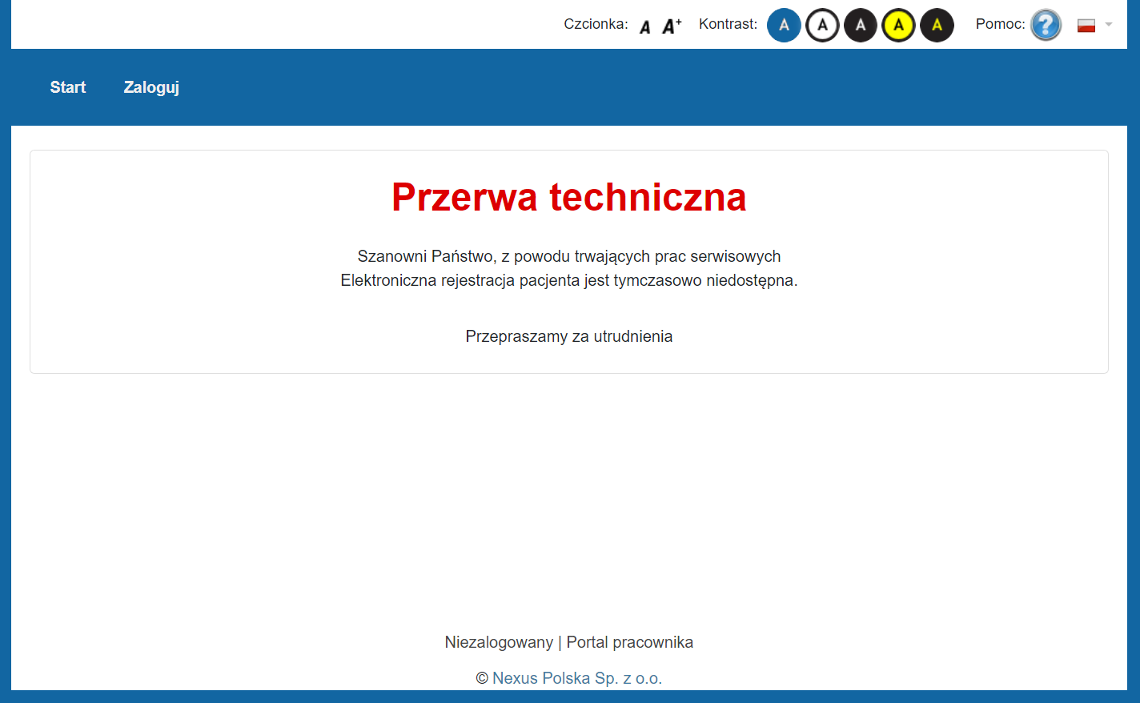
Task: Click line Elektroniczna rejestracja pacjenta message
Action: tap(569, 280)
